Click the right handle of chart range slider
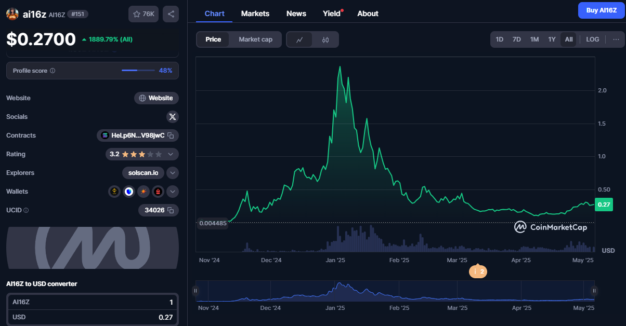Viewport: 626px width, 326px height. click(x=594, y=291)
